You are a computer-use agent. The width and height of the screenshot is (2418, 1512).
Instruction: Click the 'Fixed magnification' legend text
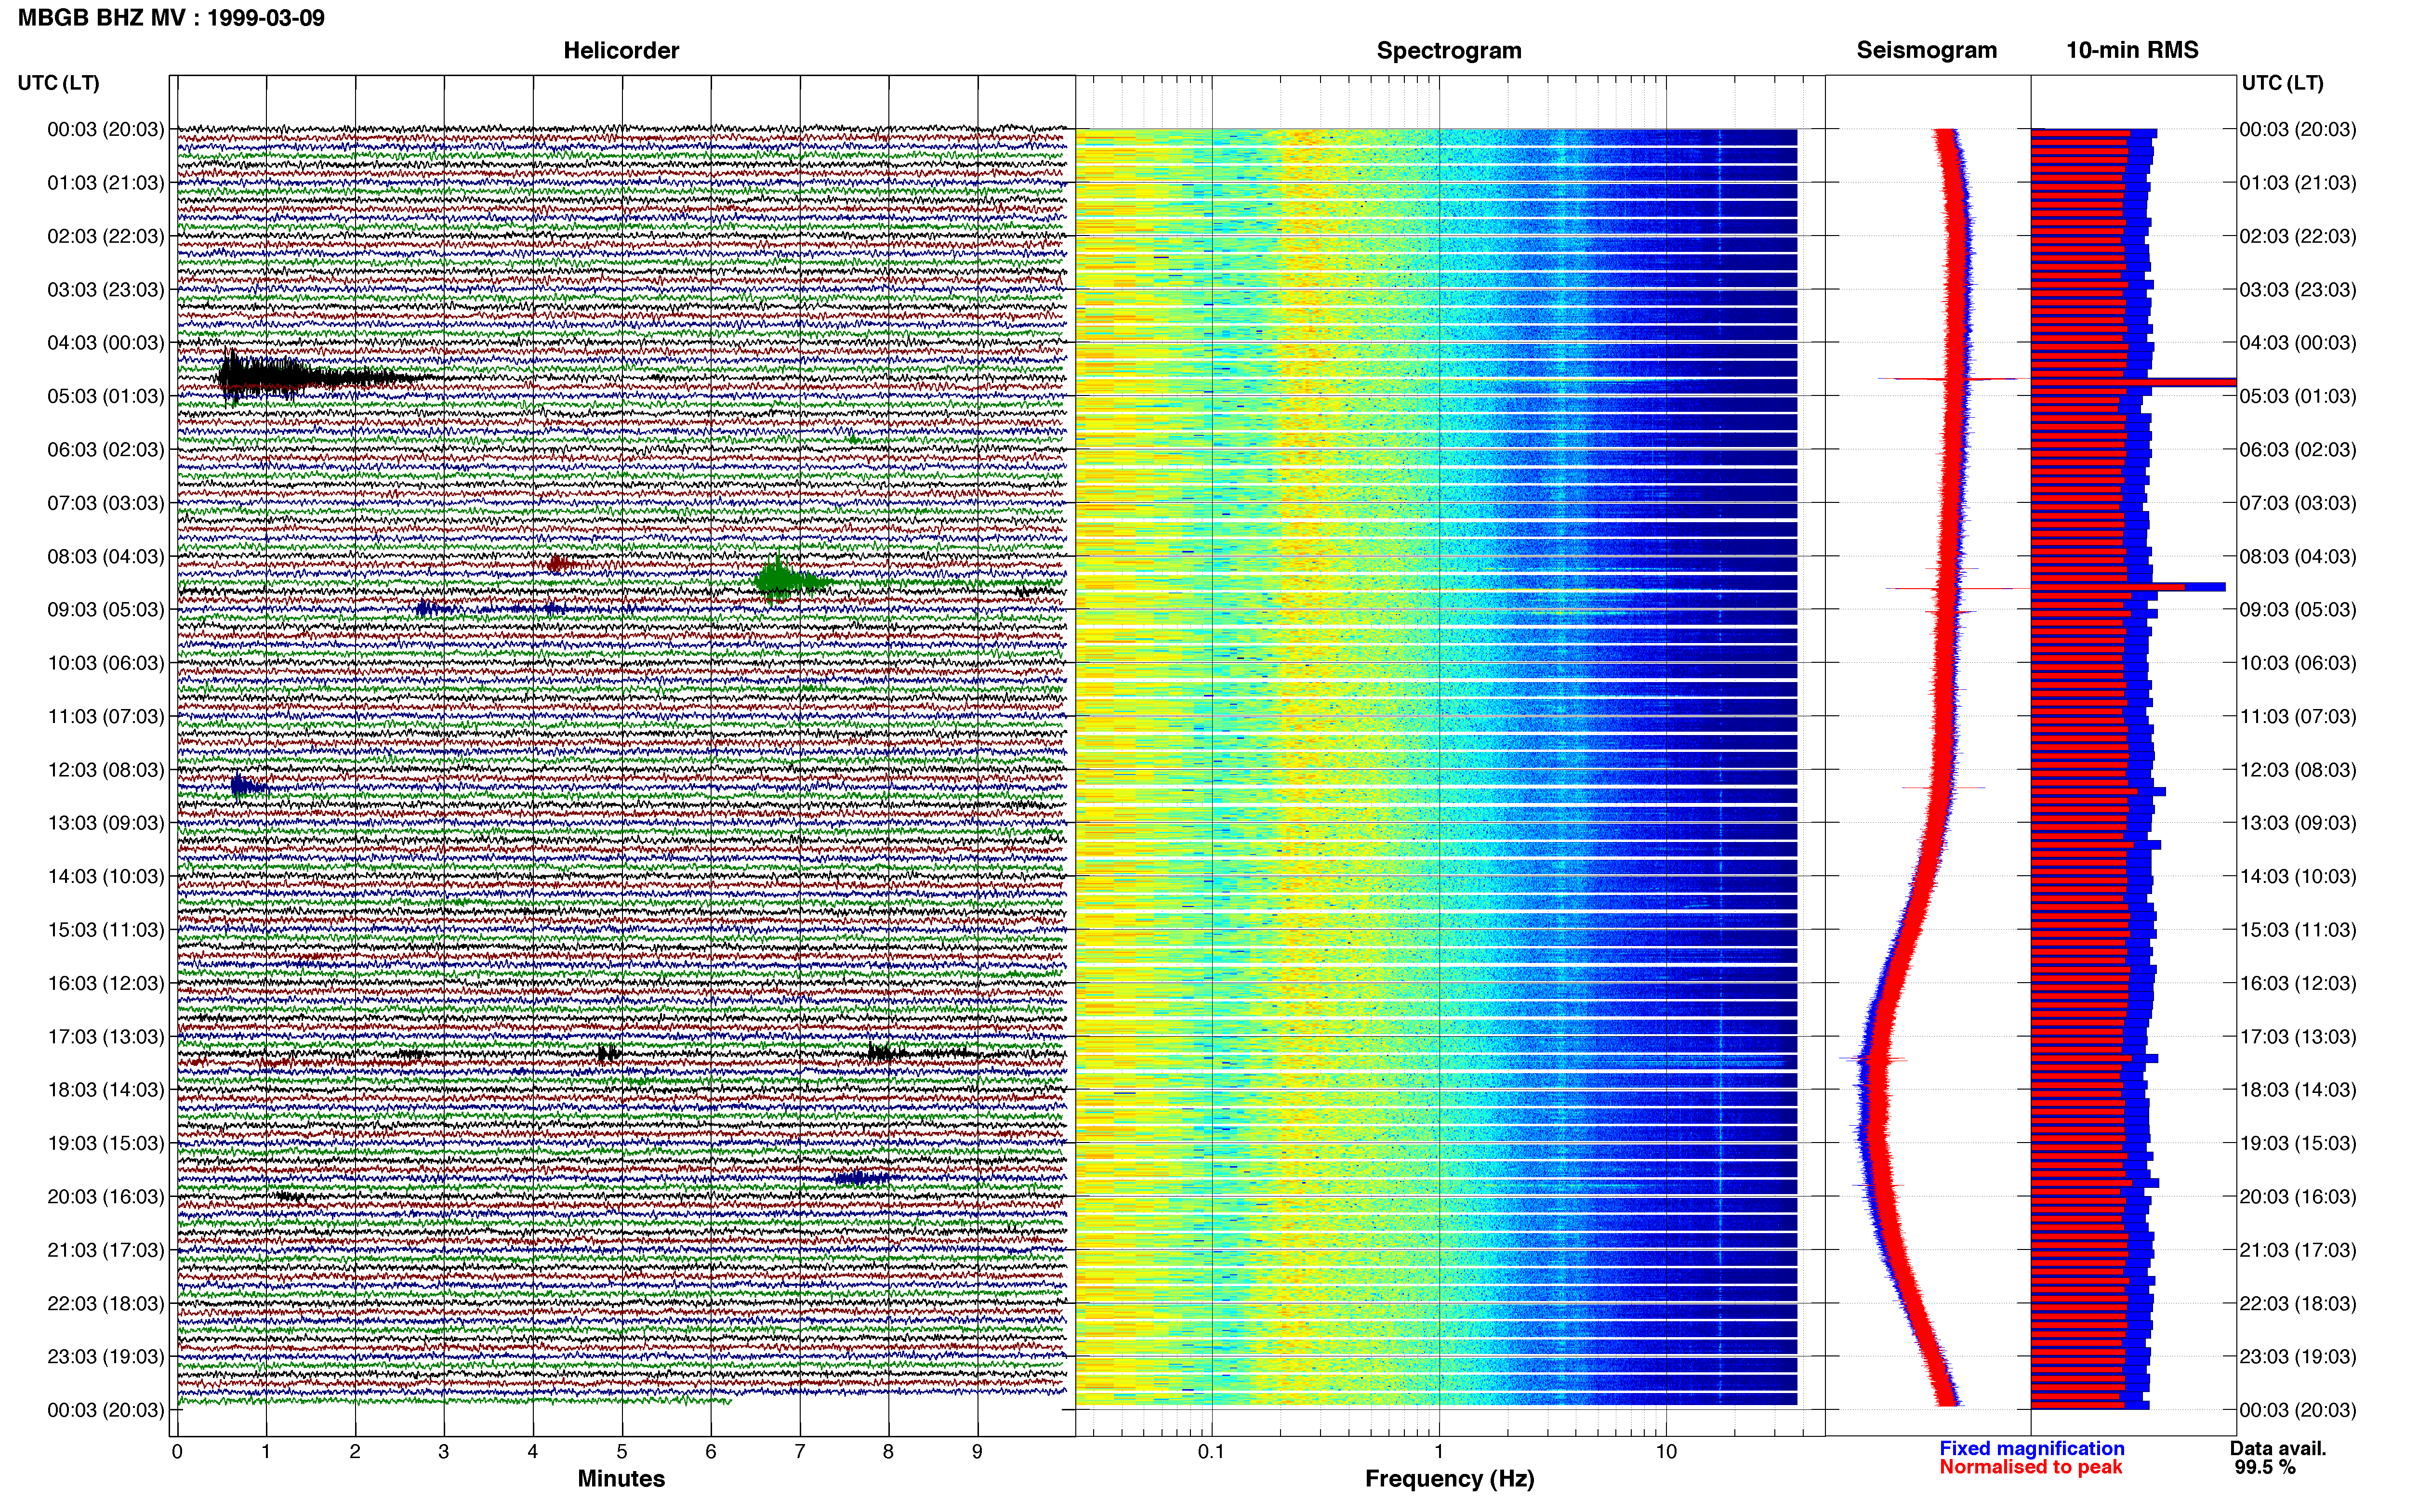pos(2032,1449)
